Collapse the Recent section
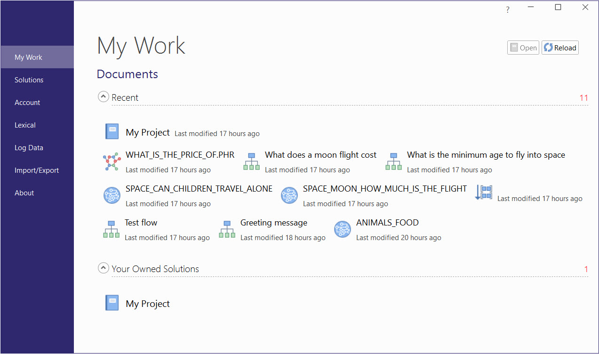Viewport: 599px width, 354px height. [103, 97]
